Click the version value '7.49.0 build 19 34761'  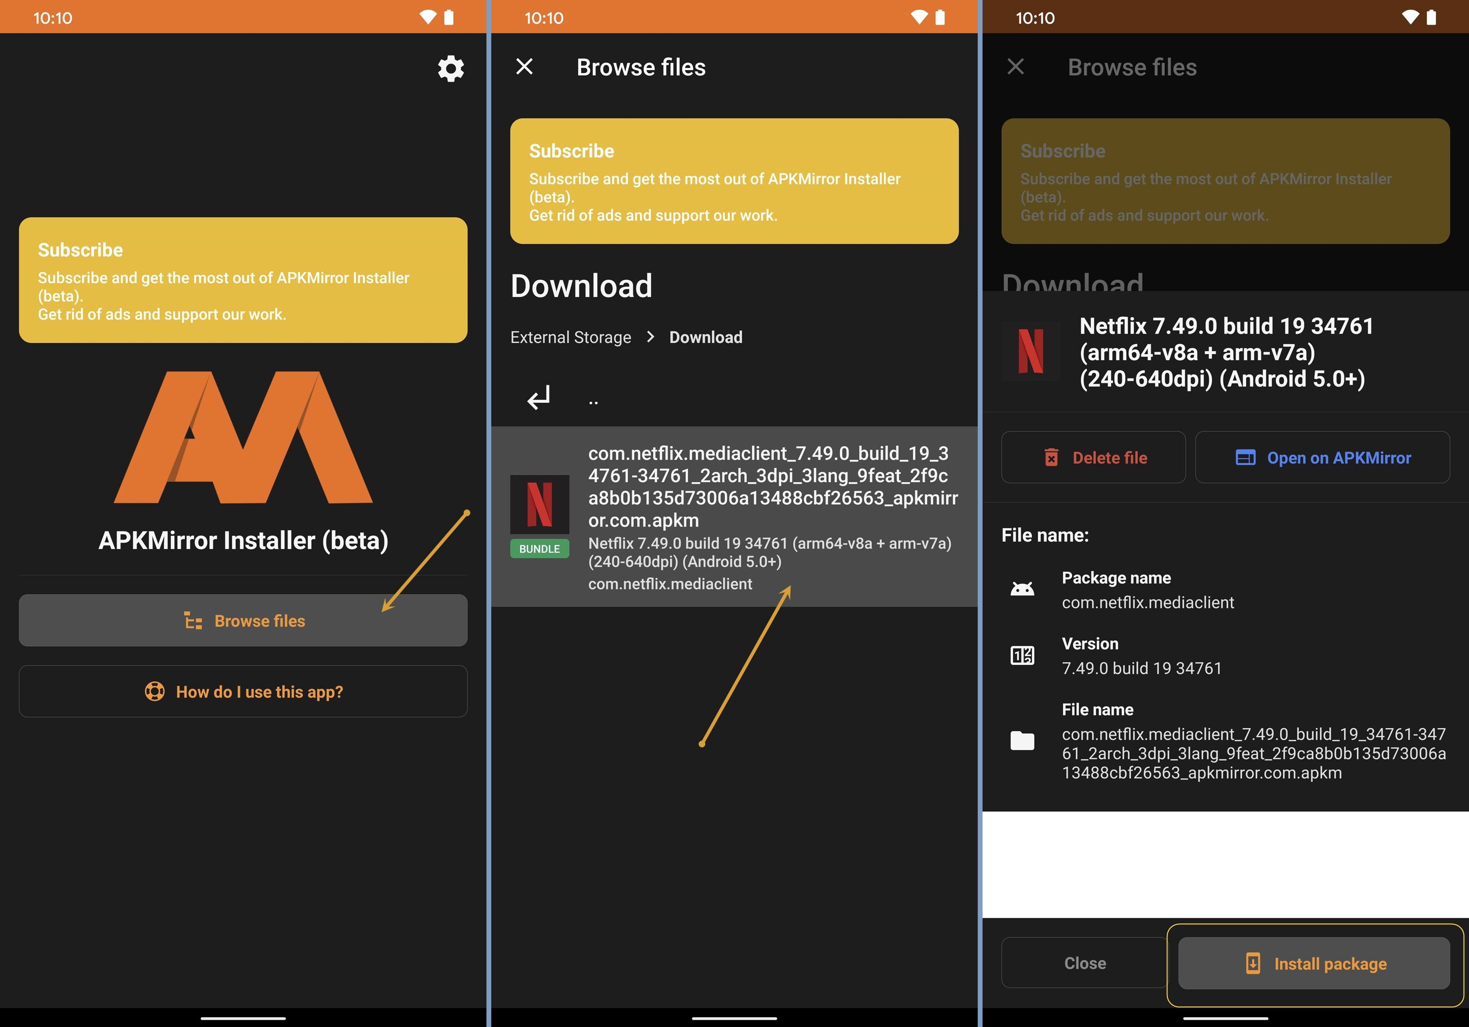tap(1142, 668)
